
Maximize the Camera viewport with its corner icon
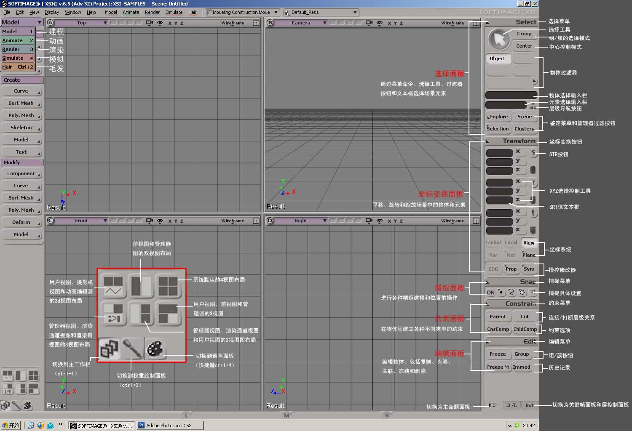tap(476, 23)
